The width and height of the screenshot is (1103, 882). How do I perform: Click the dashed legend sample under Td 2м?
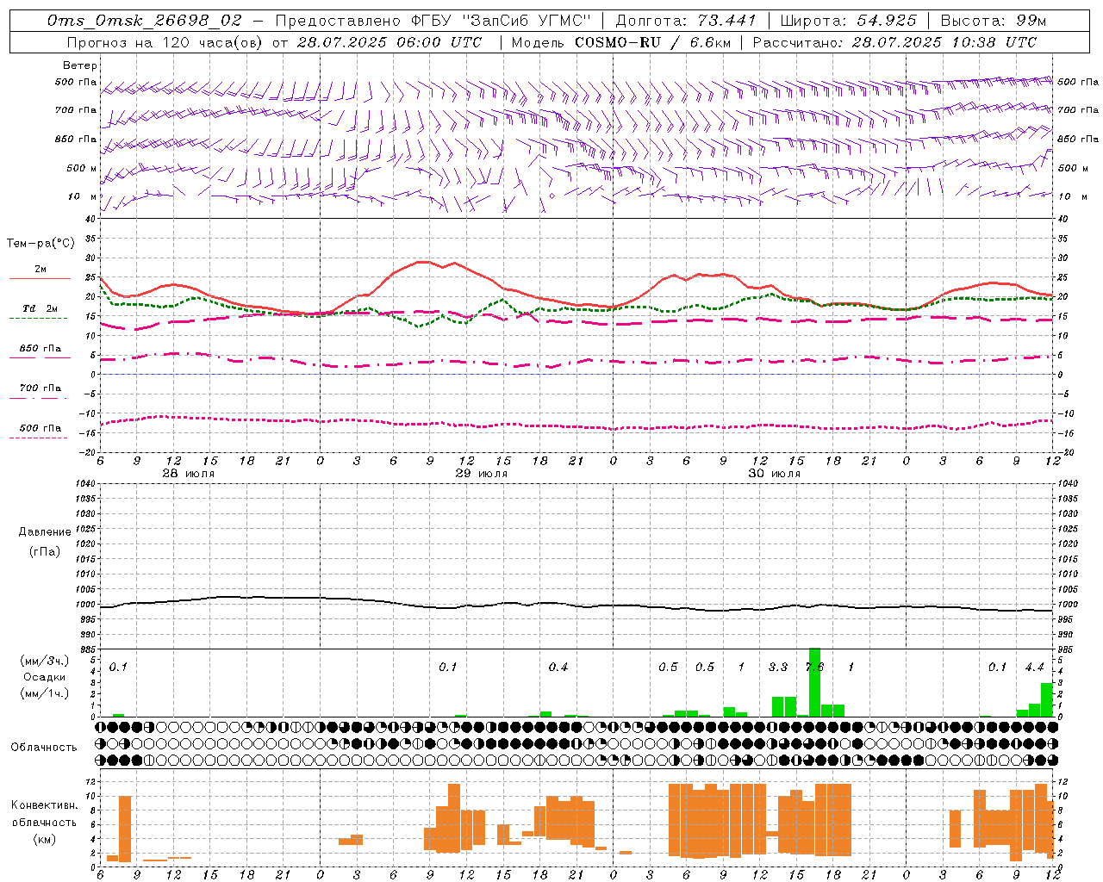[x=39, y=318]
